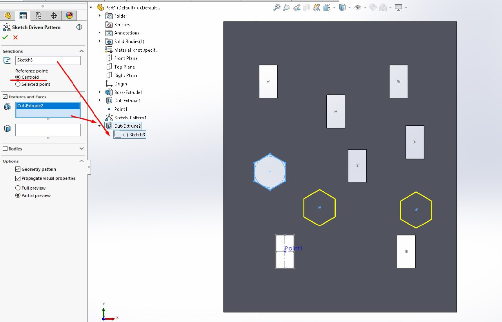Toggle the Features and Faces checkbox

click(5, 97)
